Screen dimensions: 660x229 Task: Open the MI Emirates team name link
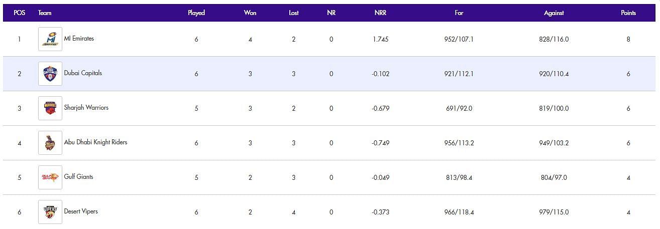79,39
